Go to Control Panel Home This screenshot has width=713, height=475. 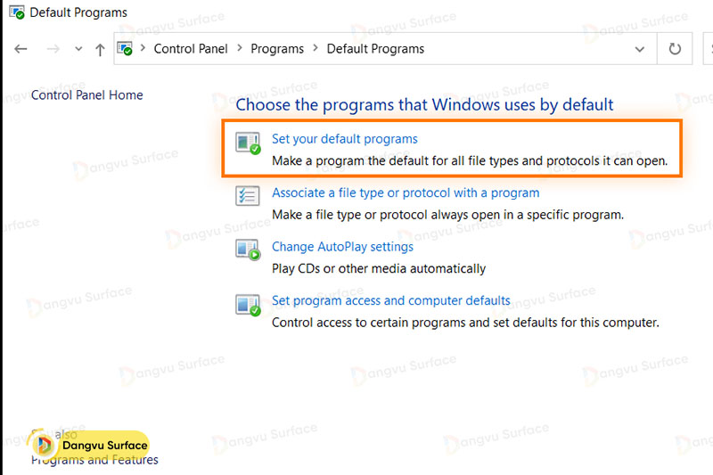point(87,95)
